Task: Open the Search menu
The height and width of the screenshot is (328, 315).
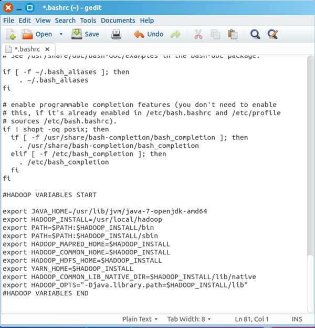Action: click(x=65, y=20)
